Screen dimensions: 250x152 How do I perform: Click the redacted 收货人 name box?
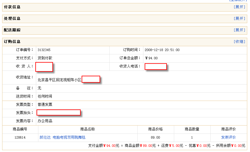[x=44, y=67]
